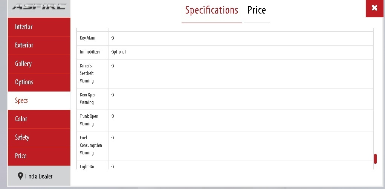Open Price in the sidebar menu
The height and width of the screenshot is (189, 385).
point(39,156)
